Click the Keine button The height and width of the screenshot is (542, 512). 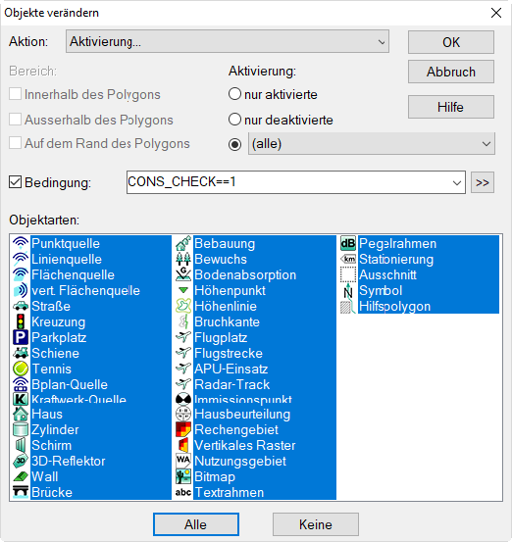point(316,524)
